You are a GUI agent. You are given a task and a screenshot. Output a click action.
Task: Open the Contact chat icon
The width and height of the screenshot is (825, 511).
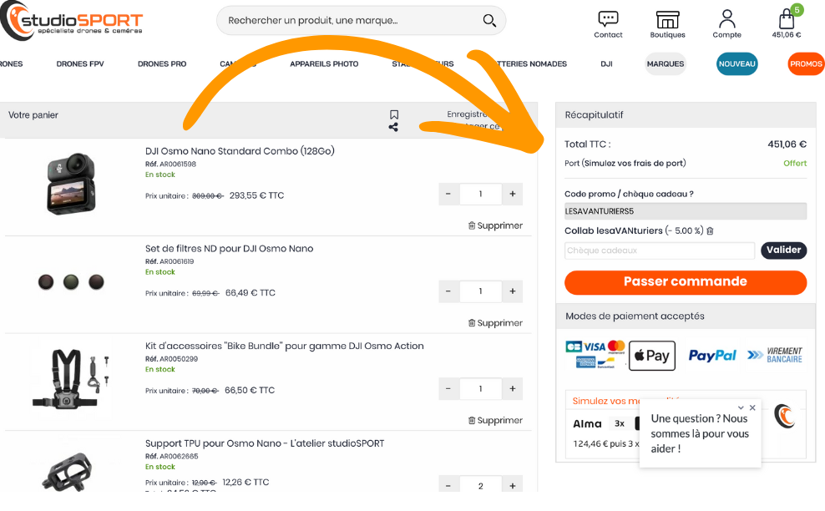point(608,19)
